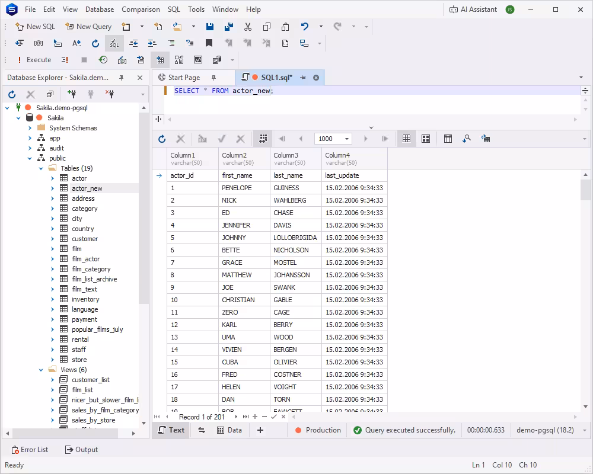The image size is (593, 474).
Task: Click the Save All icon
Action: (x=229, y=27)
